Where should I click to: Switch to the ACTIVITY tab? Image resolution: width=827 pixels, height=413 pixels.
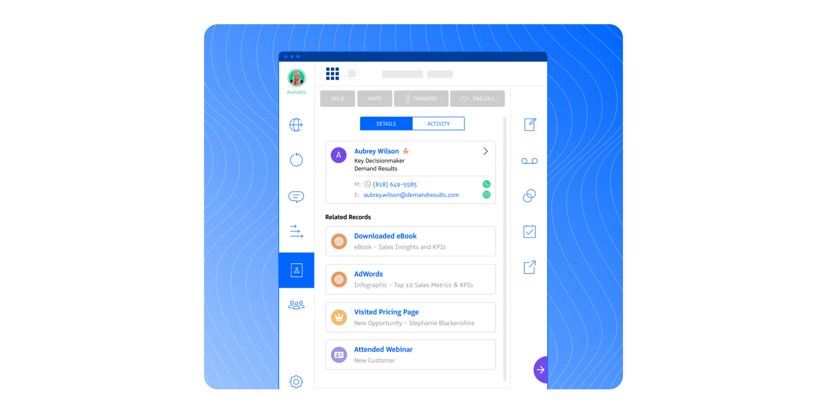click(438, 123)
